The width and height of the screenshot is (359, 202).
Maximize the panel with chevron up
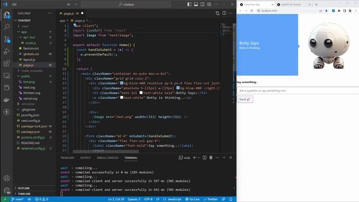pyautogui.click(x=224, y=158)
